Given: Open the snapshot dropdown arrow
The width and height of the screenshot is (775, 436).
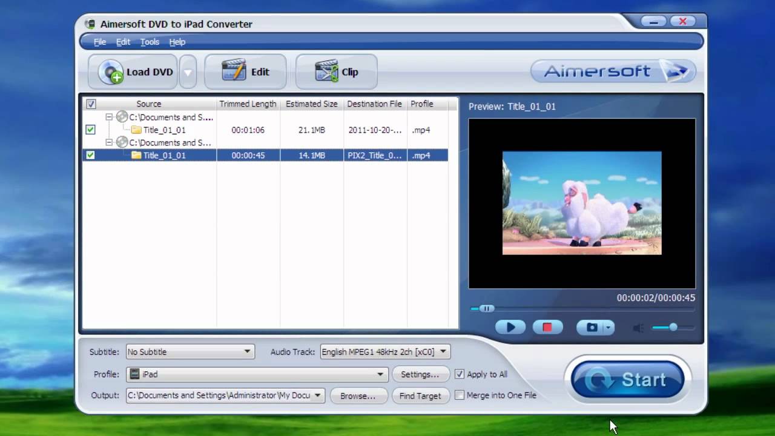Looking at the screenshot, I should click(608, 328).
